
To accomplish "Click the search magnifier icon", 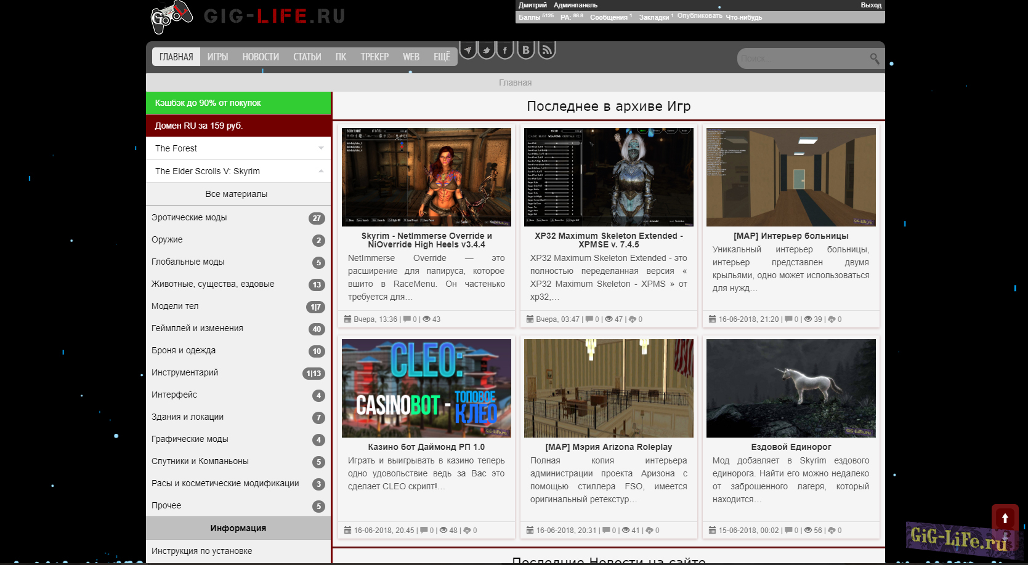I will tap(874, 58).
